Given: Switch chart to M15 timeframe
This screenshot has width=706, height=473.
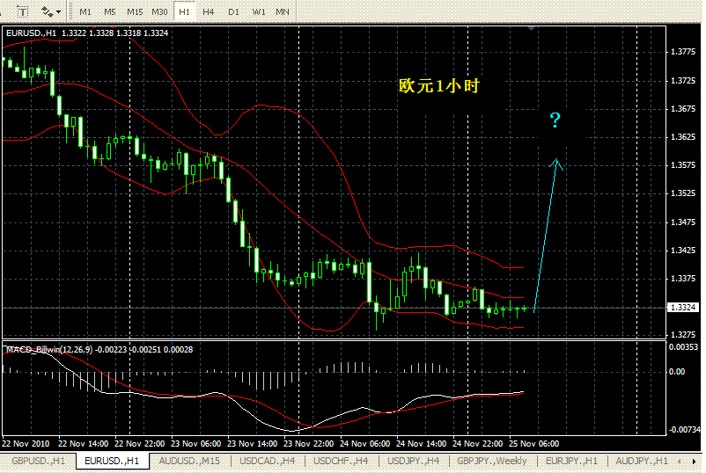Looking at the screenshot, I should pyautogui.click(x=135, y=12).
